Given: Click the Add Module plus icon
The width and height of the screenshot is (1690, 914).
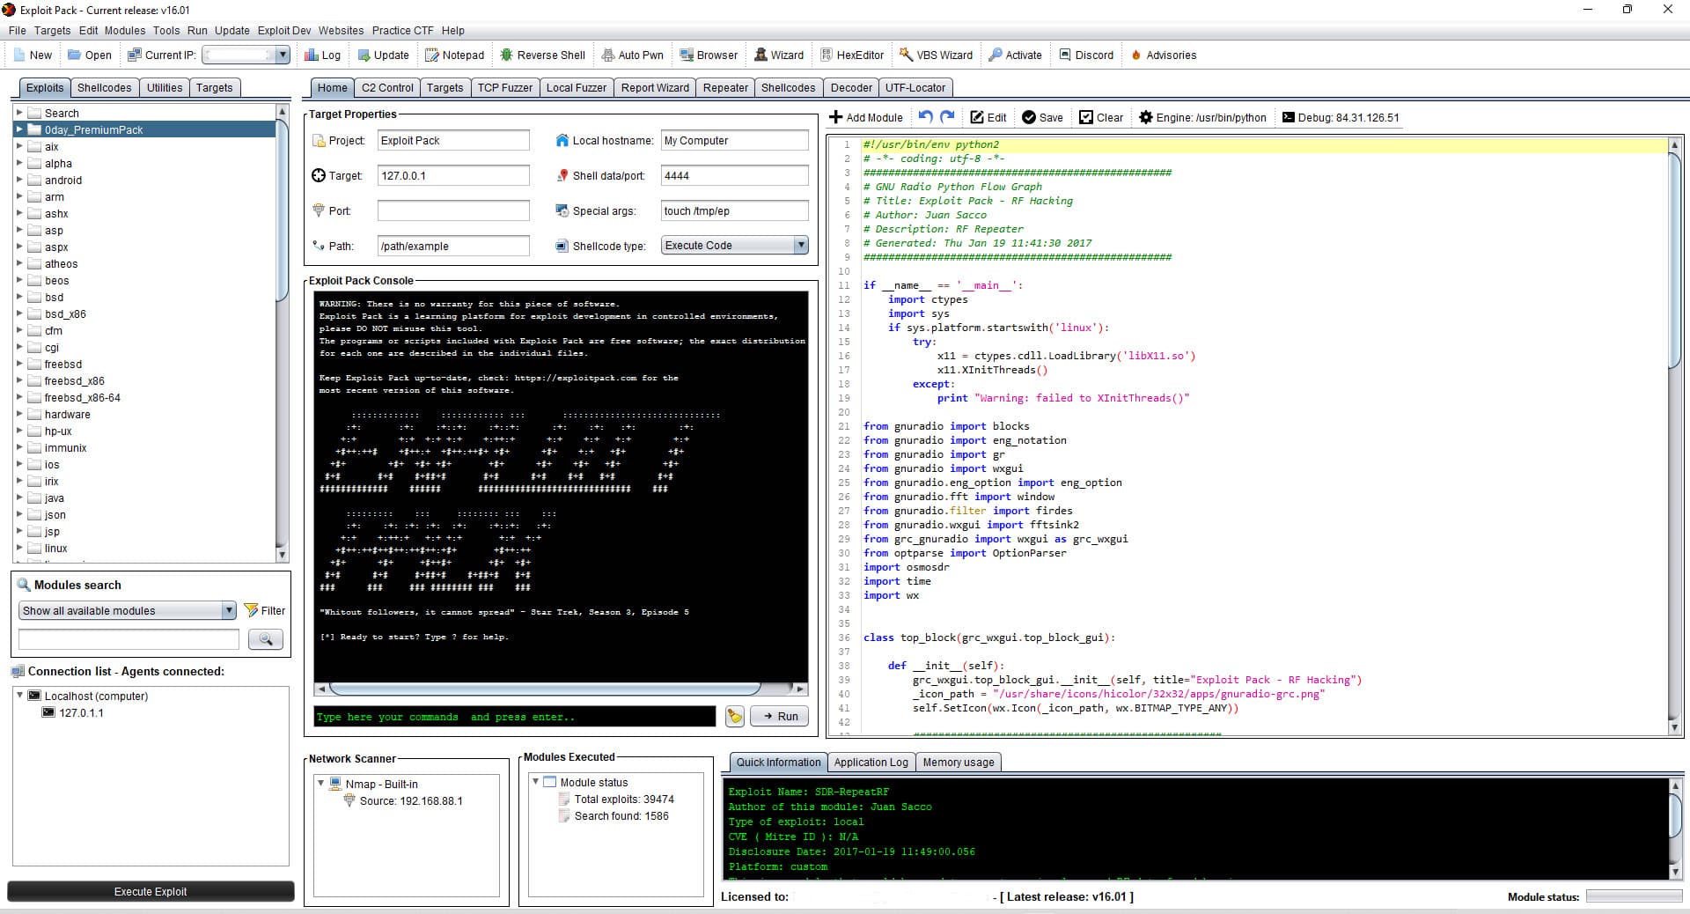Looking at the screenshot, I should point(836,117).
